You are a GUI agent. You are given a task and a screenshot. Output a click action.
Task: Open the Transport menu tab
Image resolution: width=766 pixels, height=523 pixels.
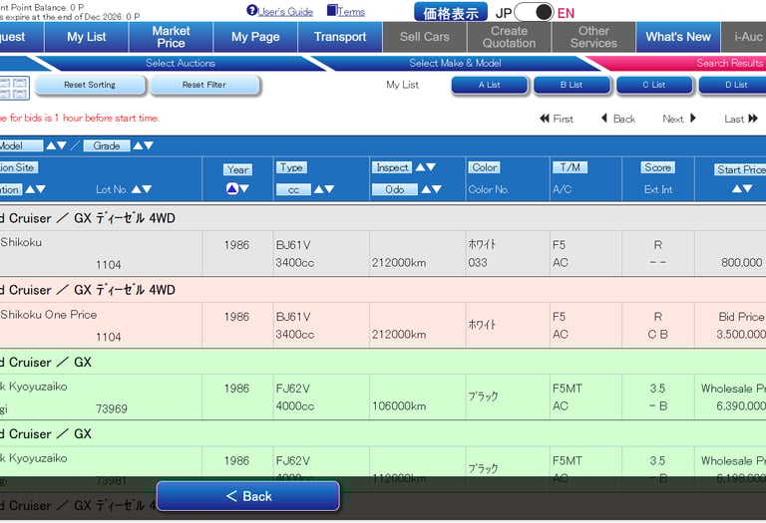pos(340,37)
